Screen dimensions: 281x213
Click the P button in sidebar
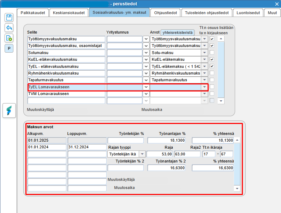pyautogui.click(x=9, y=48)
